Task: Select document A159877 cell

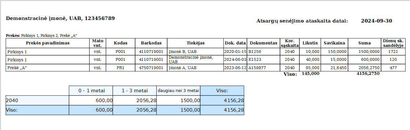Action: 258,68
